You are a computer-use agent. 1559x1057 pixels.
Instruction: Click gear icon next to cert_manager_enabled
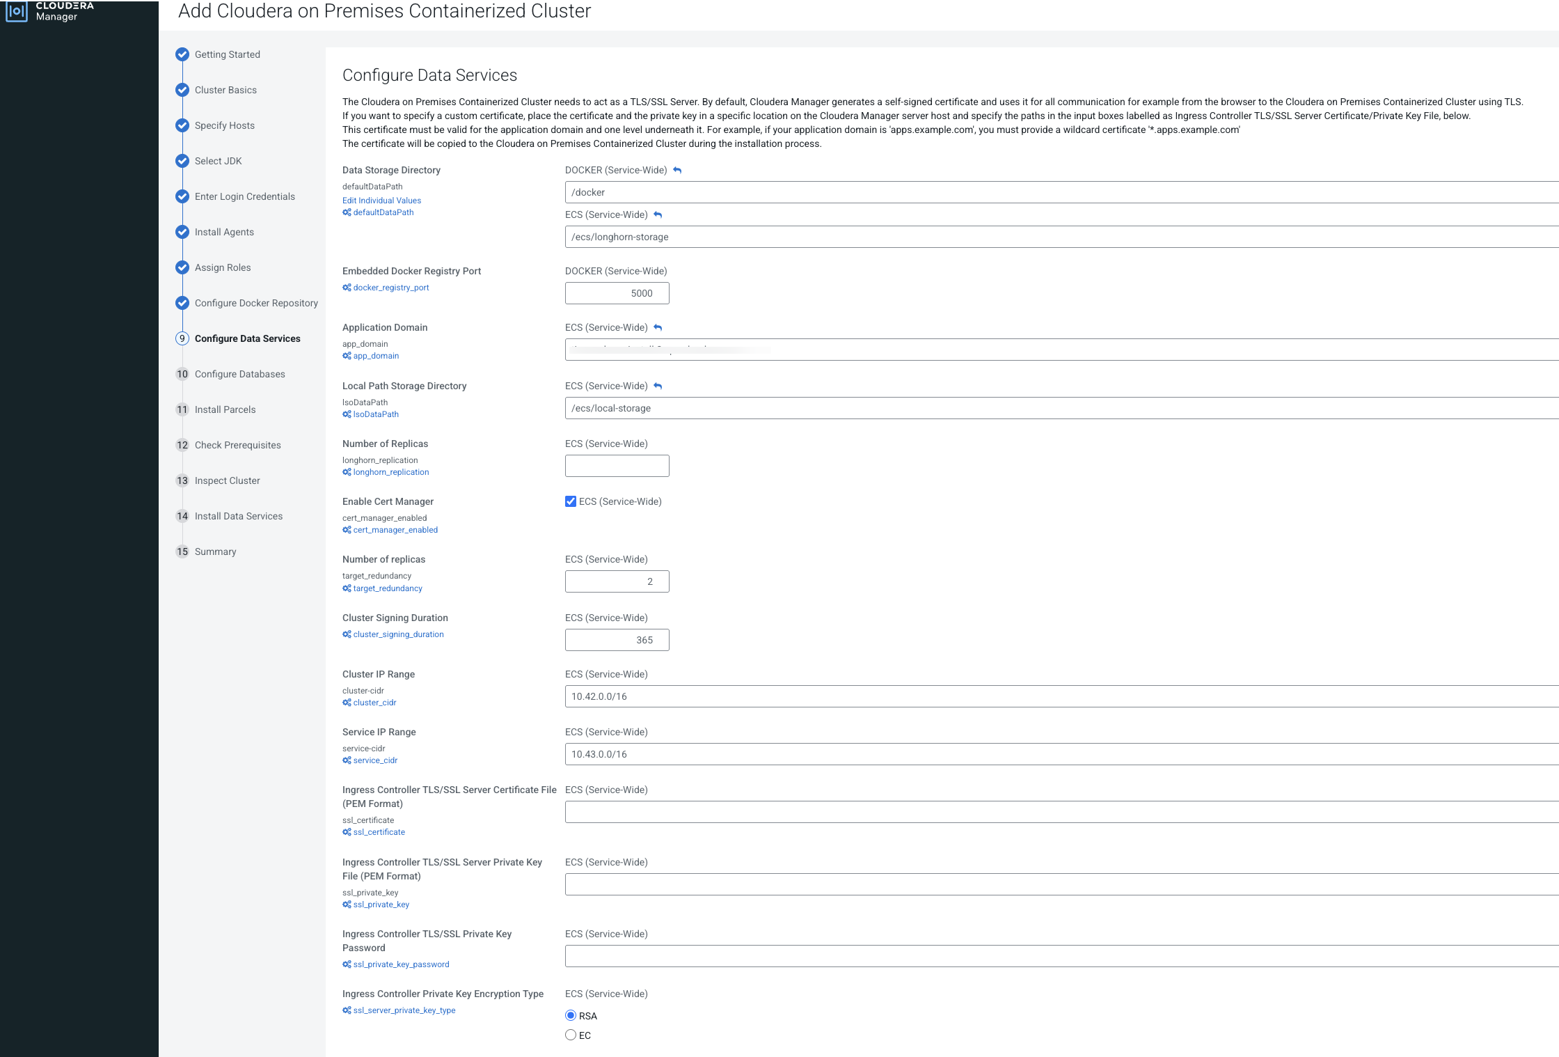click(x=347, y=530)
